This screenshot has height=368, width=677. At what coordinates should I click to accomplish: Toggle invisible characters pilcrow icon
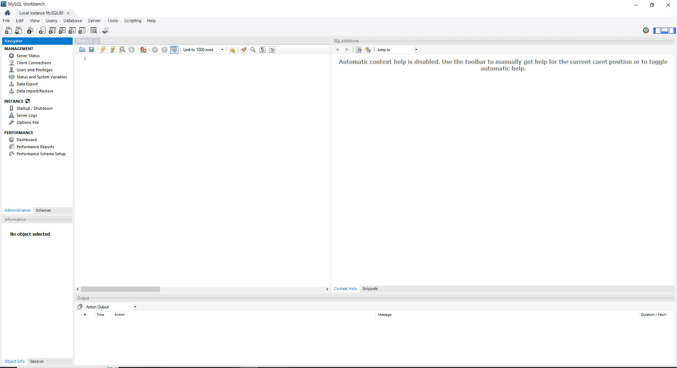point(262,50)
